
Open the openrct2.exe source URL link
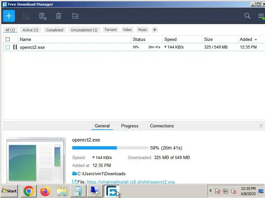[131, 182]
